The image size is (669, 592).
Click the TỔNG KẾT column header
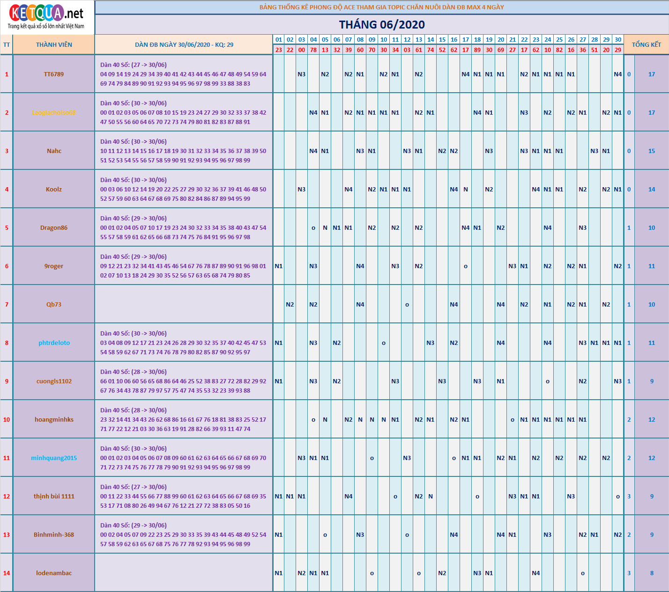pyautogui.click(x=646, y=44)
